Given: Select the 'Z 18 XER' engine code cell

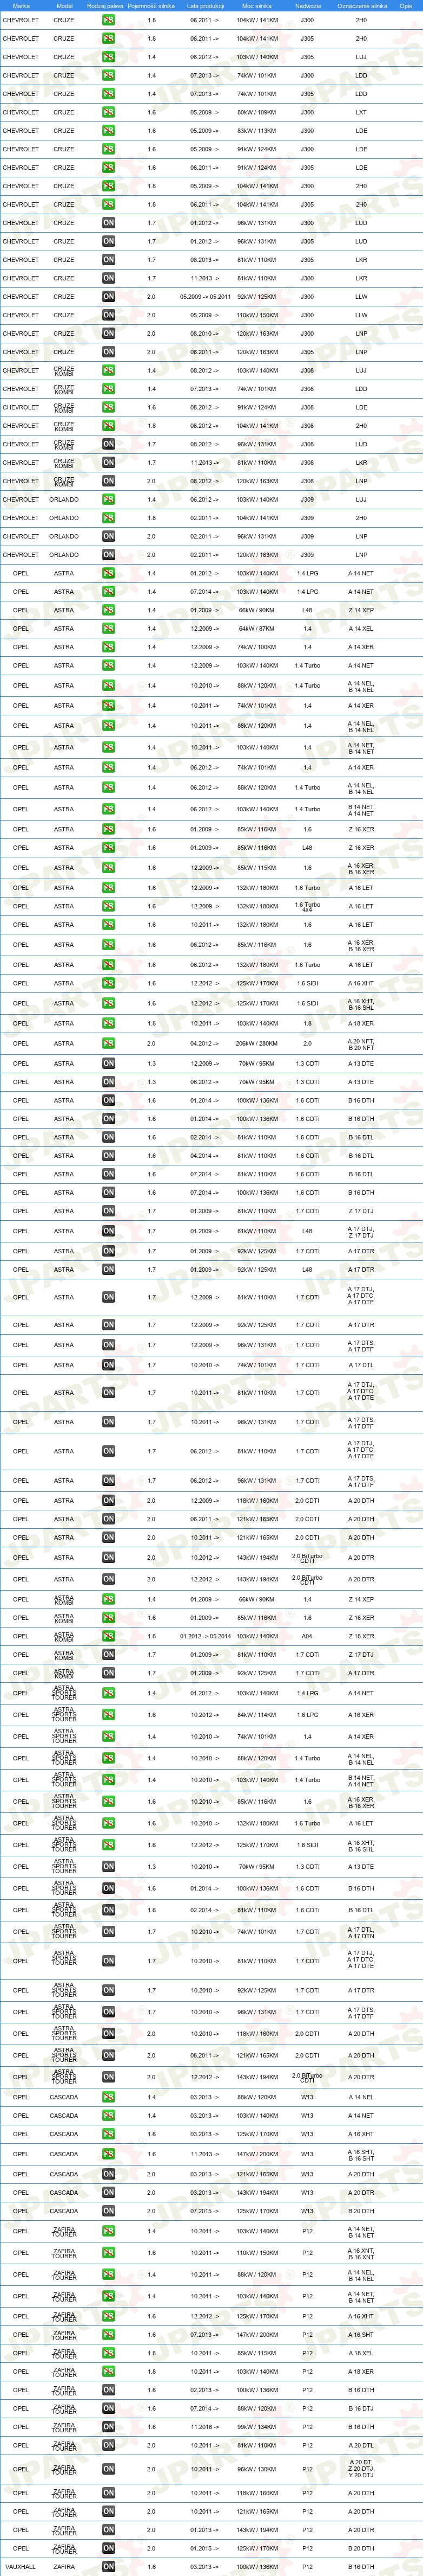Looking at the screenshot, I should click(361, 1637).
